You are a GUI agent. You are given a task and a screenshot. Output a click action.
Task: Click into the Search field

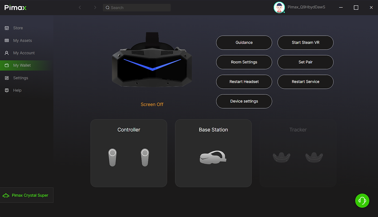click(137, 8)
